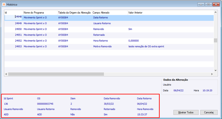Click the Data Retorno value 06/04/22 in details
222x119 pixels.
click(142, 104)
